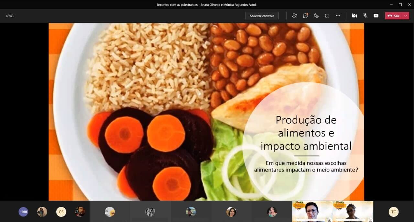The height and width of the screenshot is (222, 414).
Task: Unmute the microphone
Action: pos(365,16)
